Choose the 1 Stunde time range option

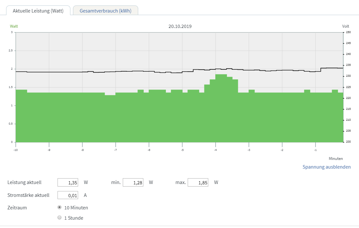click(59, 218)
